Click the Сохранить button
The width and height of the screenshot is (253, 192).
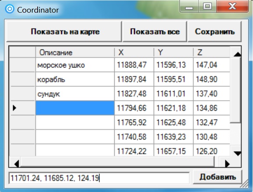point(214,31)
